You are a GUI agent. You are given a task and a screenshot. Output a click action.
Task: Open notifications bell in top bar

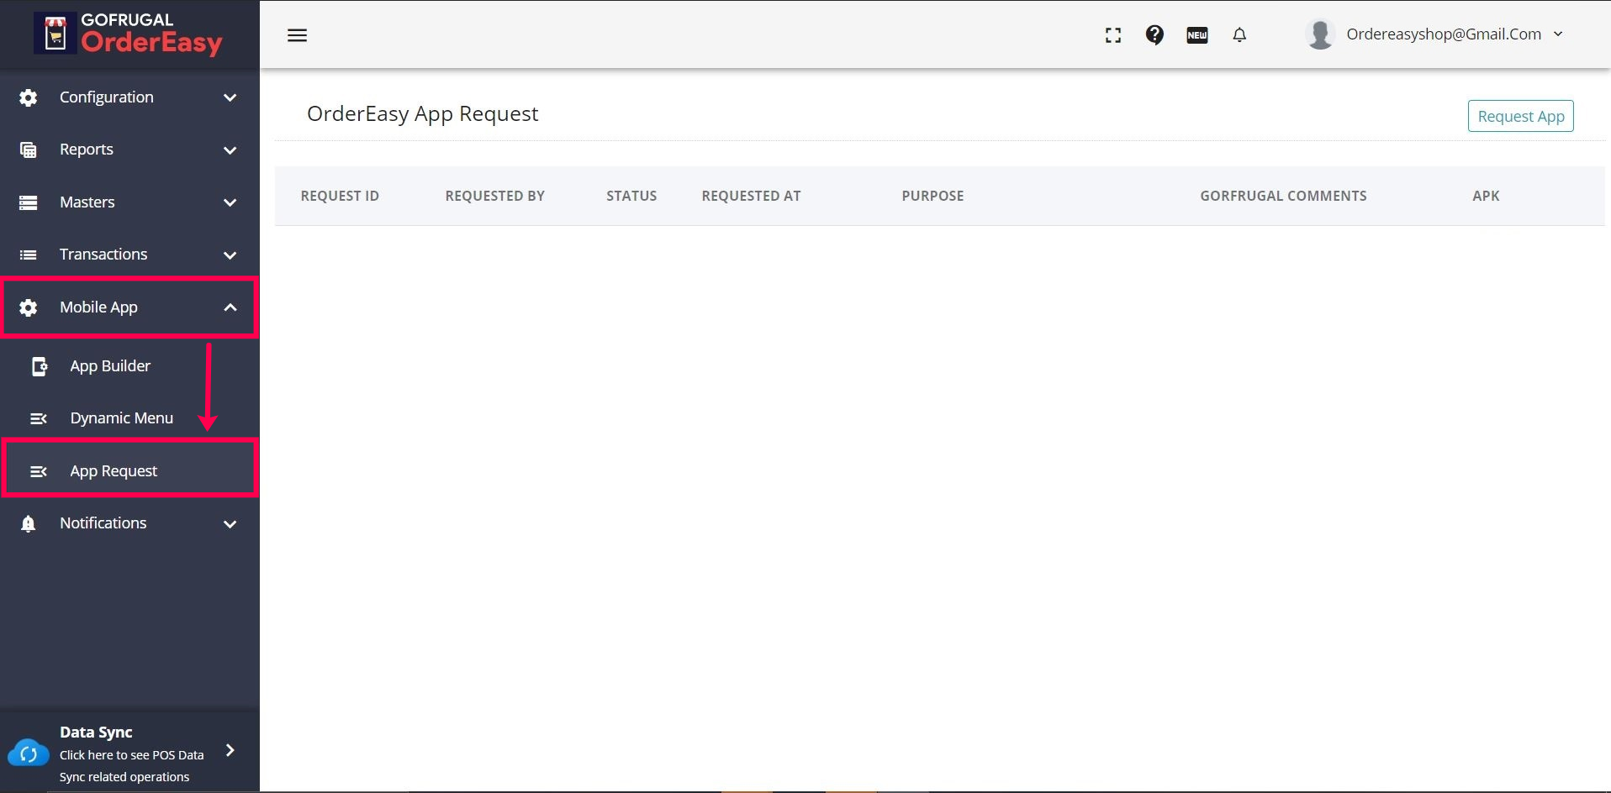click(x=1239, y=35)
